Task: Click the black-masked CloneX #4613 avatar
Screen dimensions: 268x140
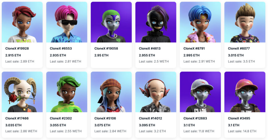Action: [156, 22]
